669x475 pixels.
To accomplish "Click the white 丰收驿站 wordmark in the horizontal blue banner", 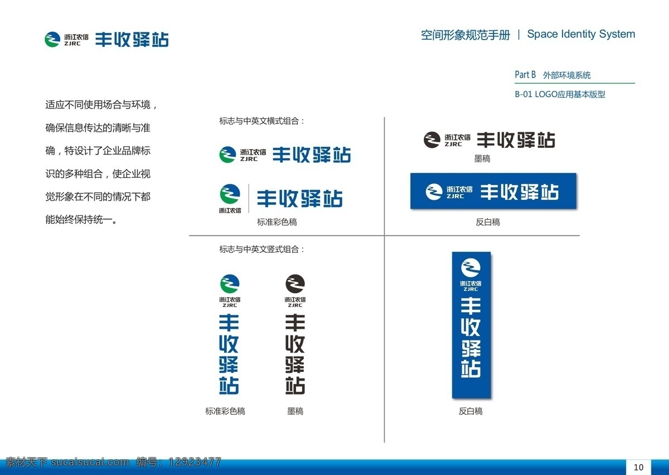I will [x=520, y=192].
